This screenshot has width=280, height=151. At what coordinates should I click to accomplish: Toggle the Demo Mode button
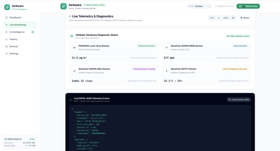248,6
